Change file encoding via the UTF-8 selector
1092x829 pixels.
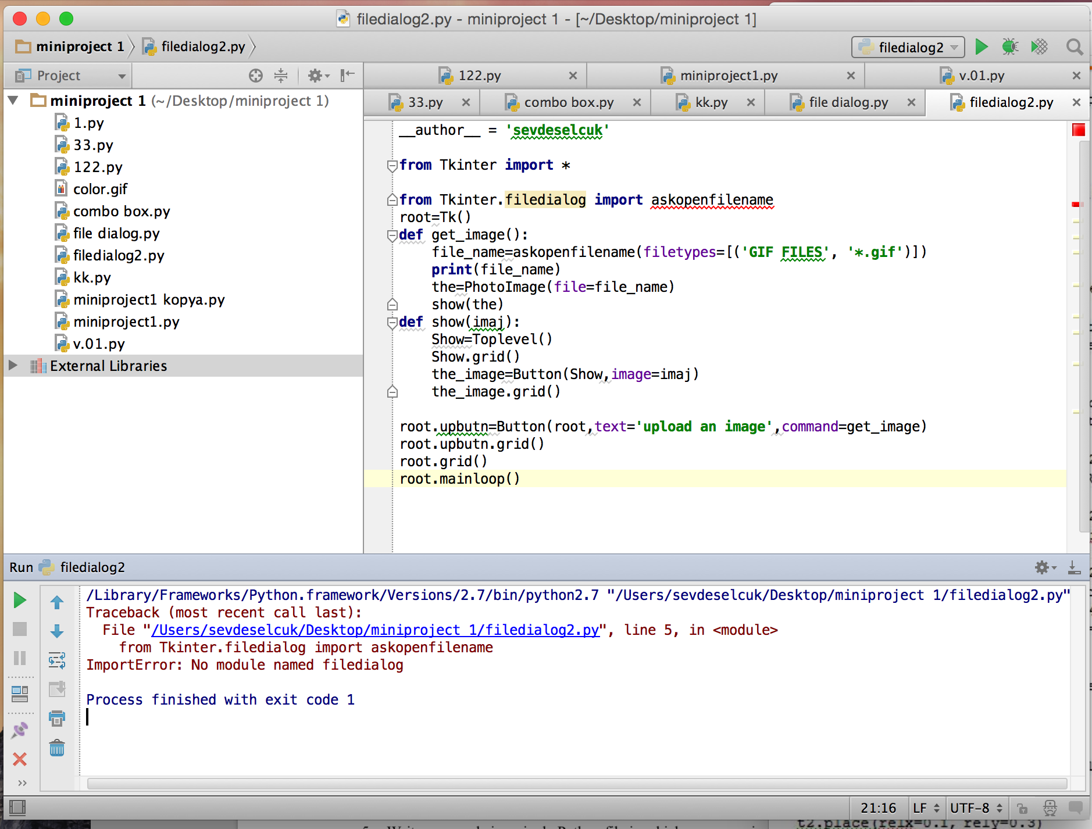975,807
